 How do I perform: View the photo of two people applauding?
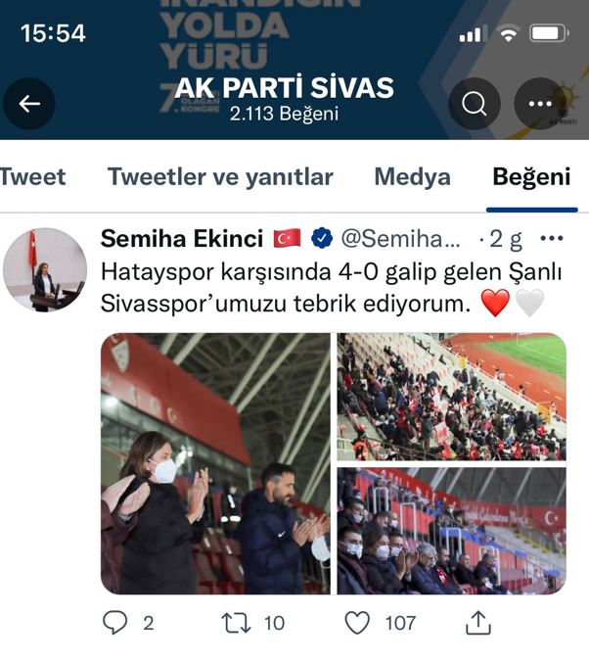215,463
